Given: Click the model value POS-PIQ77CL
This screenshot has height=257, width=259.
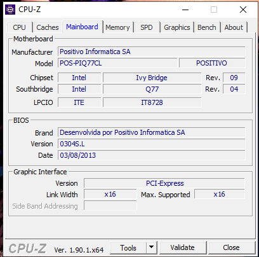Looking at the screenshot, I should tap(117, 63).
